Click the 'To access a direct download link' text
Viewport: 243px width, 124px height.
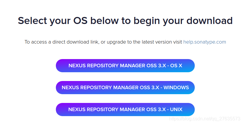pos(62,42)
